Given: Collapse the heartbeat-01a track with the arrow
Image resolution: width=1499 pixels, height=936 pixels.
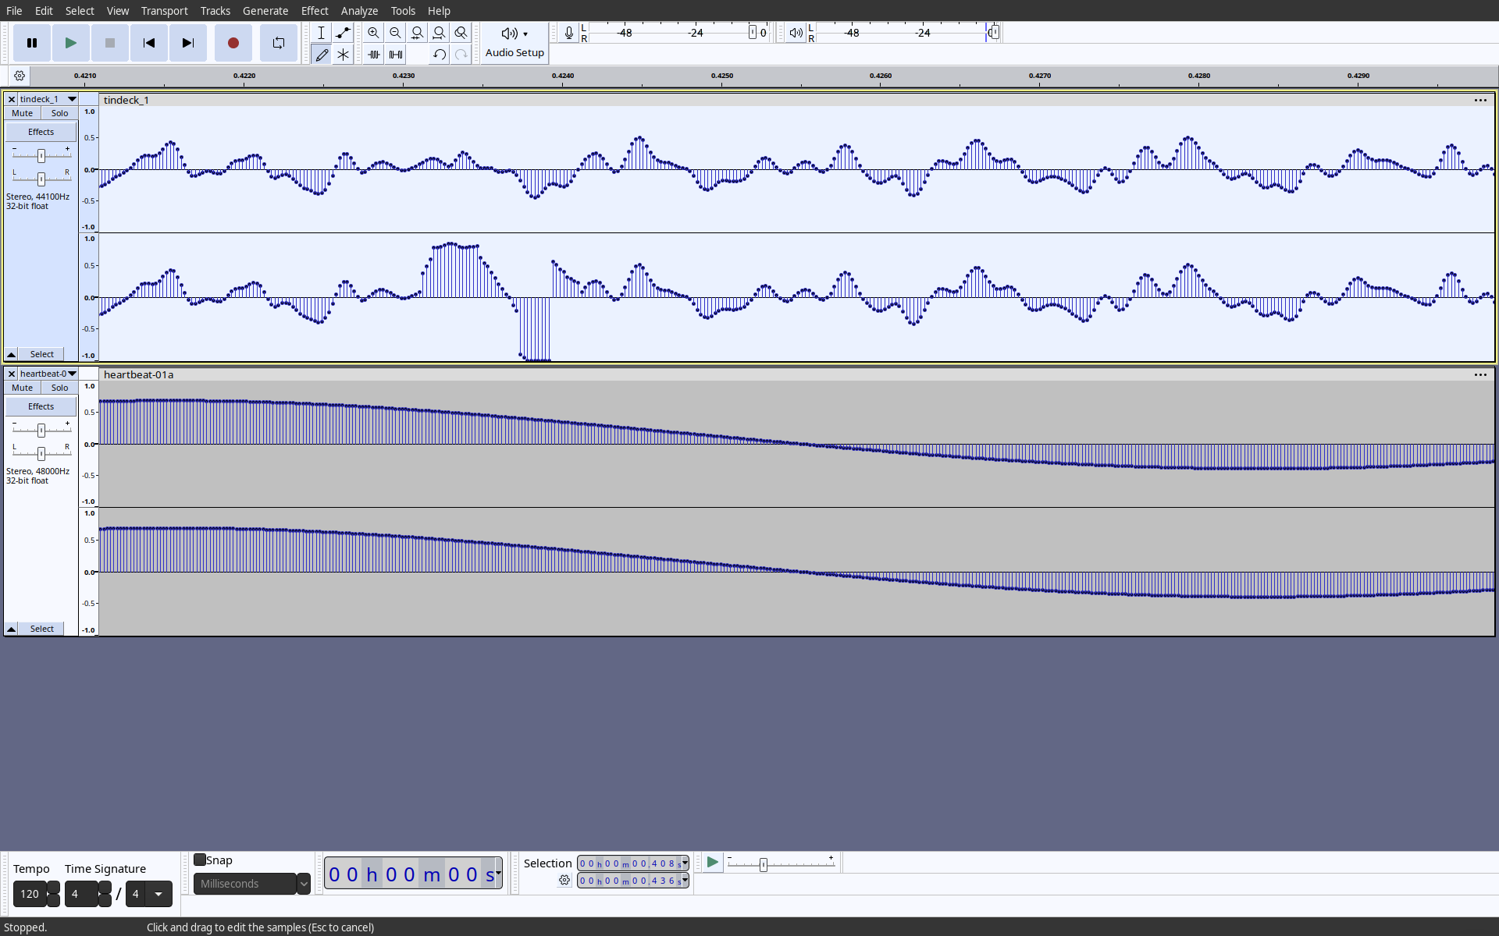Looking at the screenshot, I should (x=11, y=629).
